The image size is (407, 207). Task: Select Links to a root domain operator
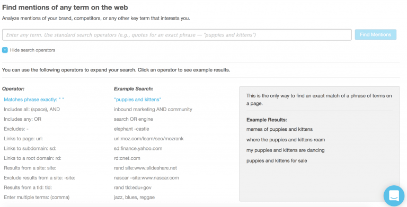32,158
